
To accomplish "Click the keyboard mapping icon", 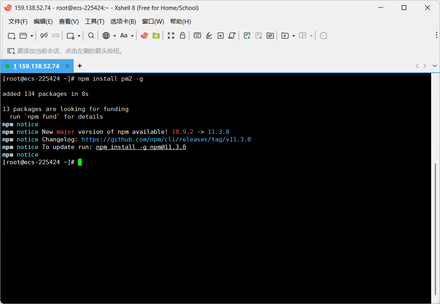I will point(197,35).
